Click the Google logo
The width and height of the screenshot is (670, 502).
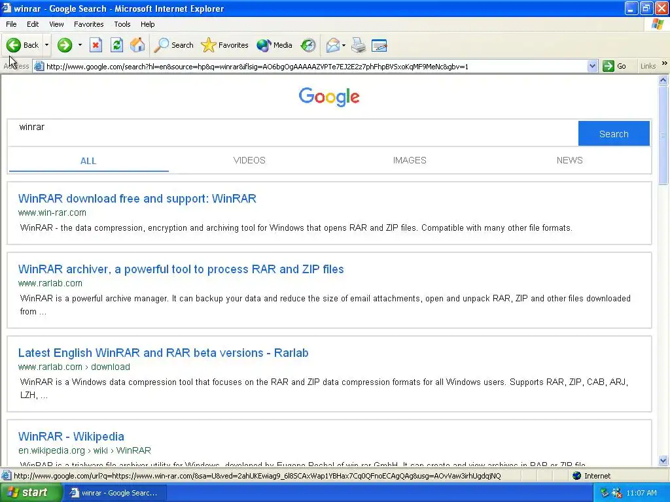click(329, 97)
